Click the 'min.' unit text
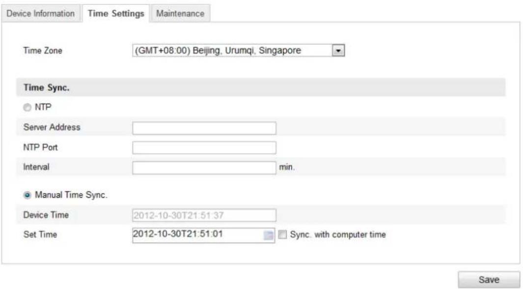 click(287, 167)
